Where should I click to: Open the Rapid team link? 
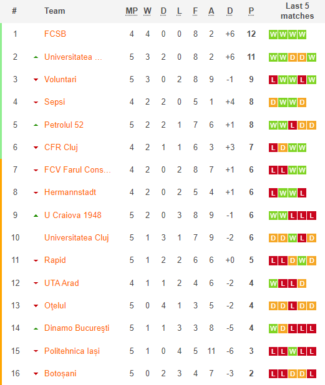[55, 260]
